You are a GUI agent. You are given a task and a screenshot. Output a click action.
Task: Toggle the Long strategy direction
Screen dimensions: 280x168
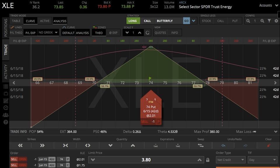133,21
